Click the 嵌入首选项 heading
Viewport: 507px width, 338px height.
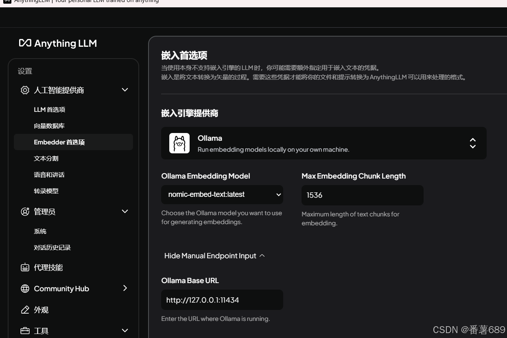click(x=184, y=55)
